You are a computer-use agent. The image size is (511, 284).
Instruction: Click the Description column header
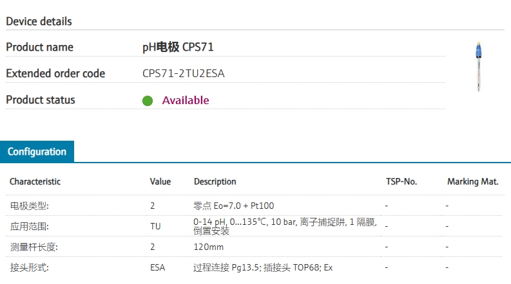[x=215, y=182]
